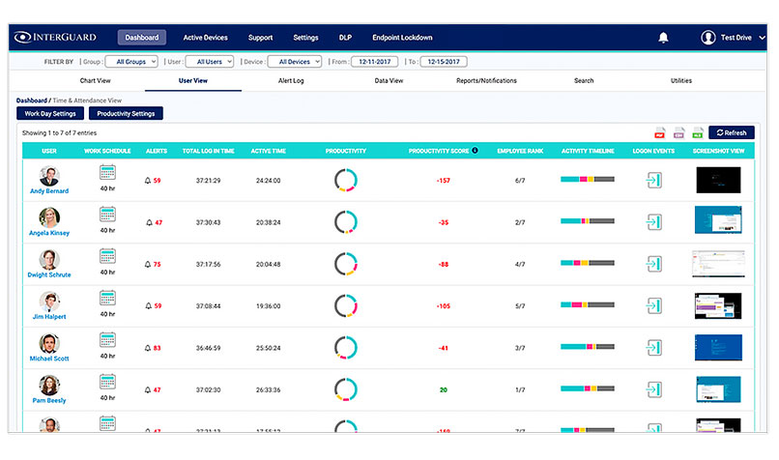
Task: Switch to the Alert Log tab
Action: click(290, 81)
